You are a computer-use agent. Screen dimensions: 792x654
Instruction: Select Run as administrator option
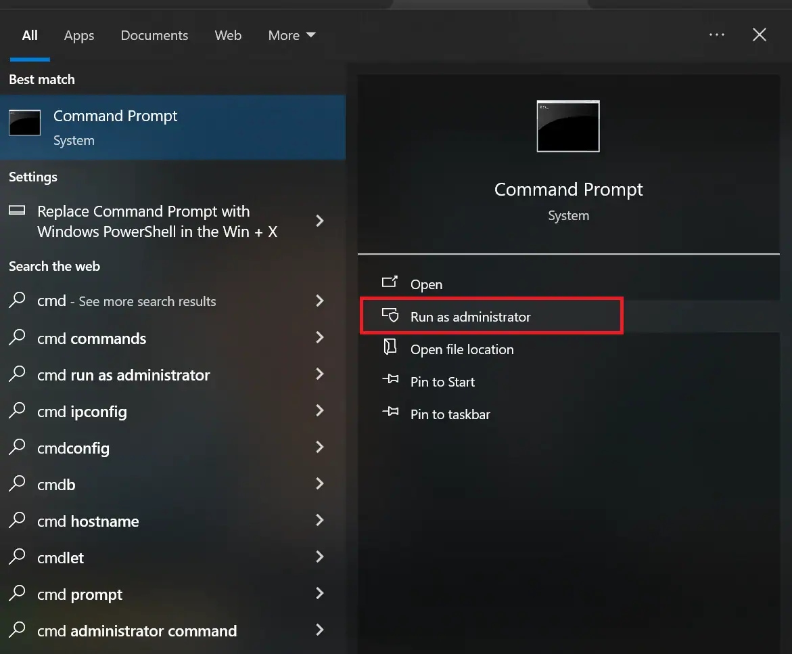tap(471, 317)
